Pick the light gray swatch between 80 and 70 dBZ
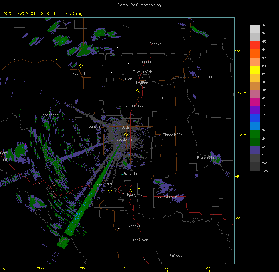 [254, 29]
